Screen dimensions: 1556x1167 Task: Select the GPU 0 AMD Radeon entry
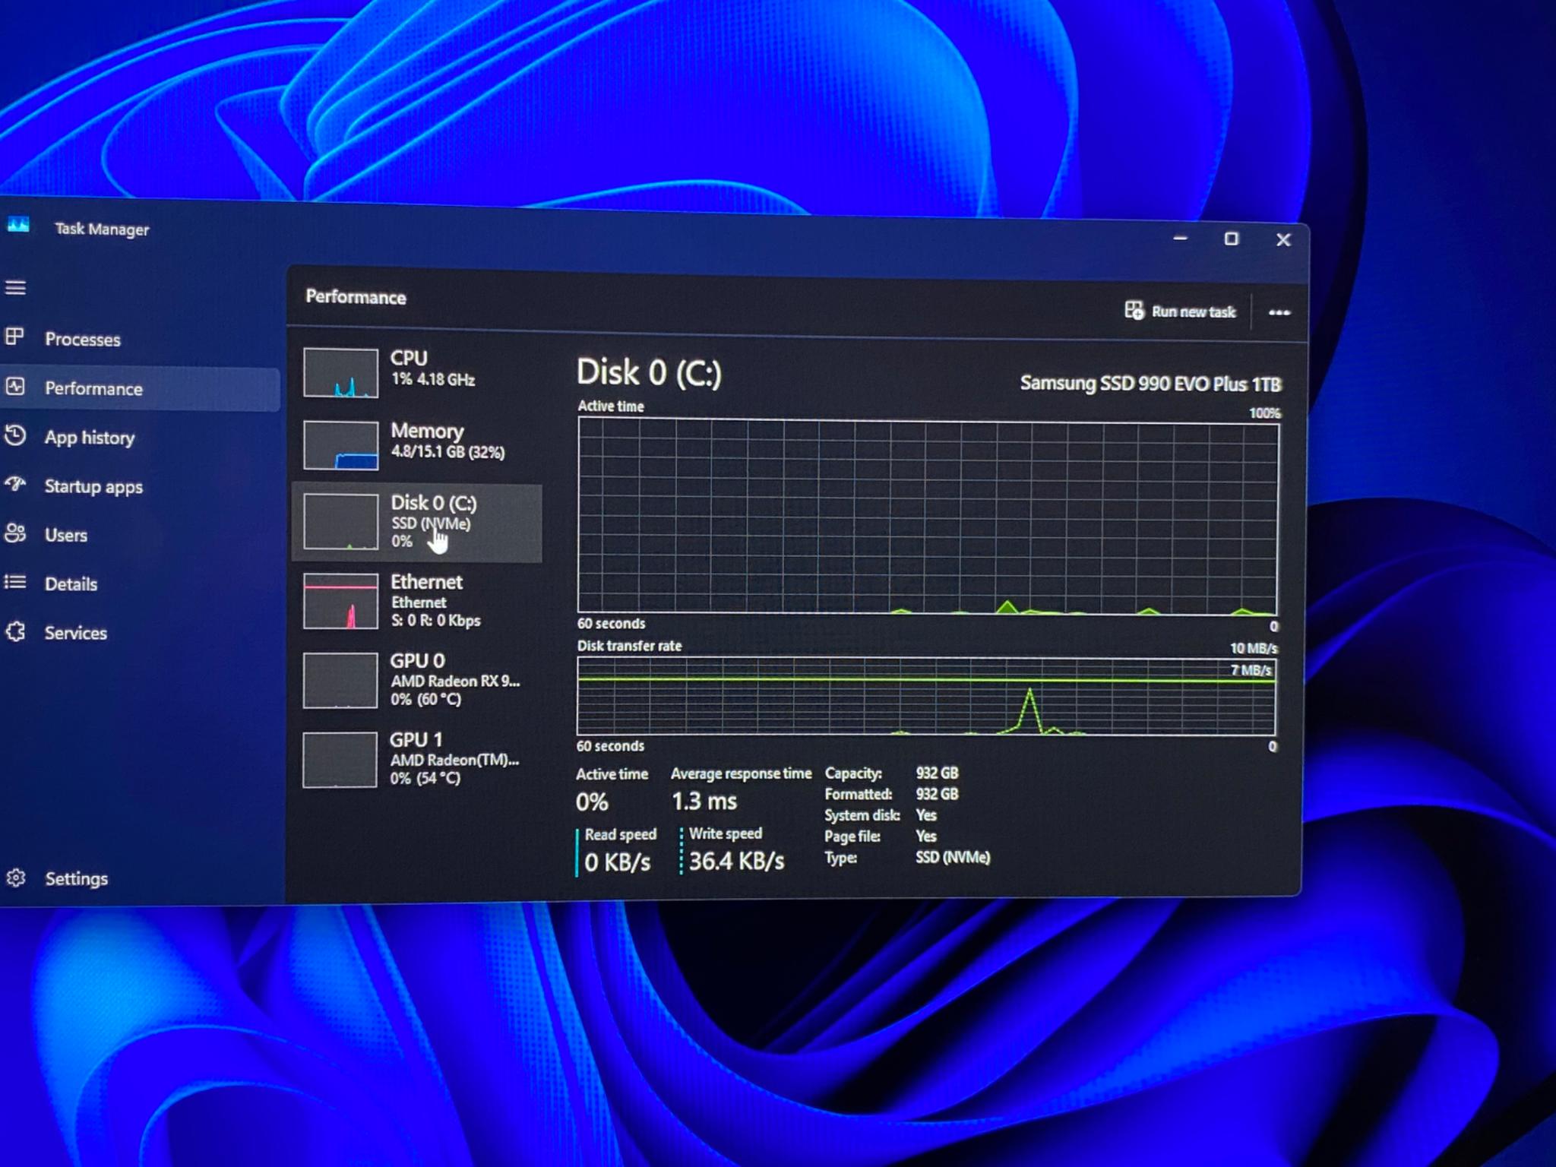tap(418, 679)
